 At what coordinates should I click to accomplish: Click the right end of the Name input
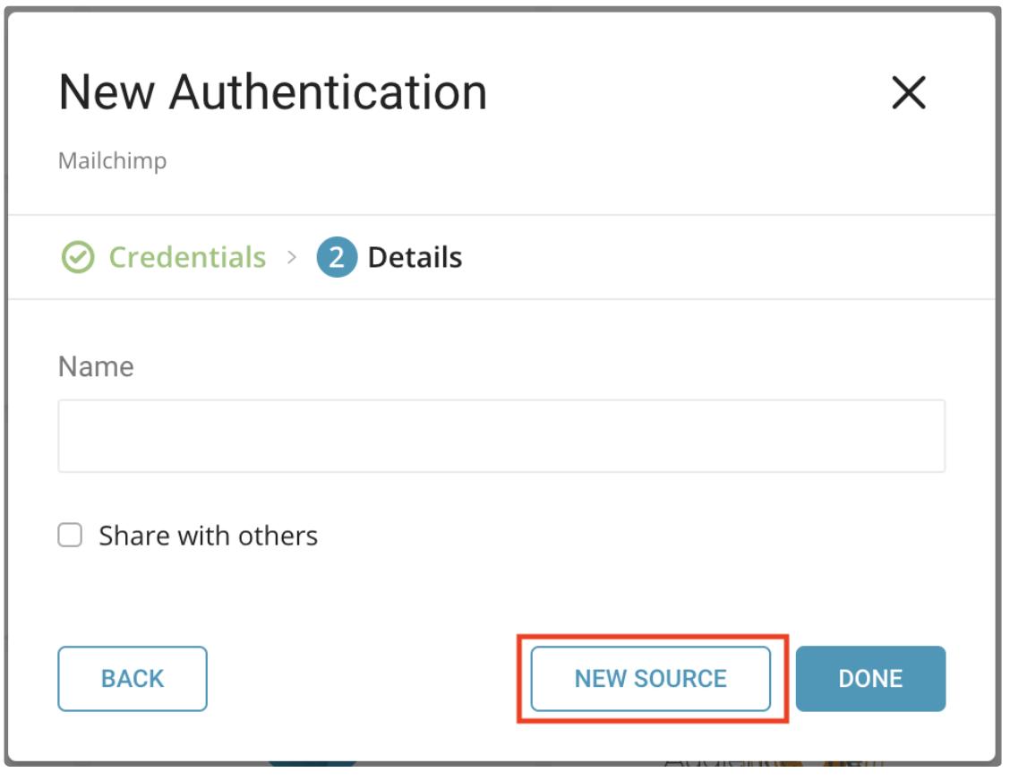[922, 436]
